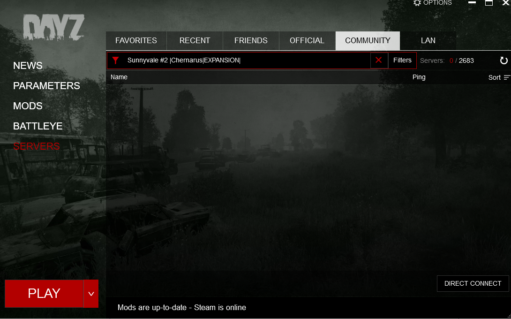Launch the game with PLAY
Image resolution: width=511 pixels, height=319 pixels.
pyautogui.click(x=44, y=294)
